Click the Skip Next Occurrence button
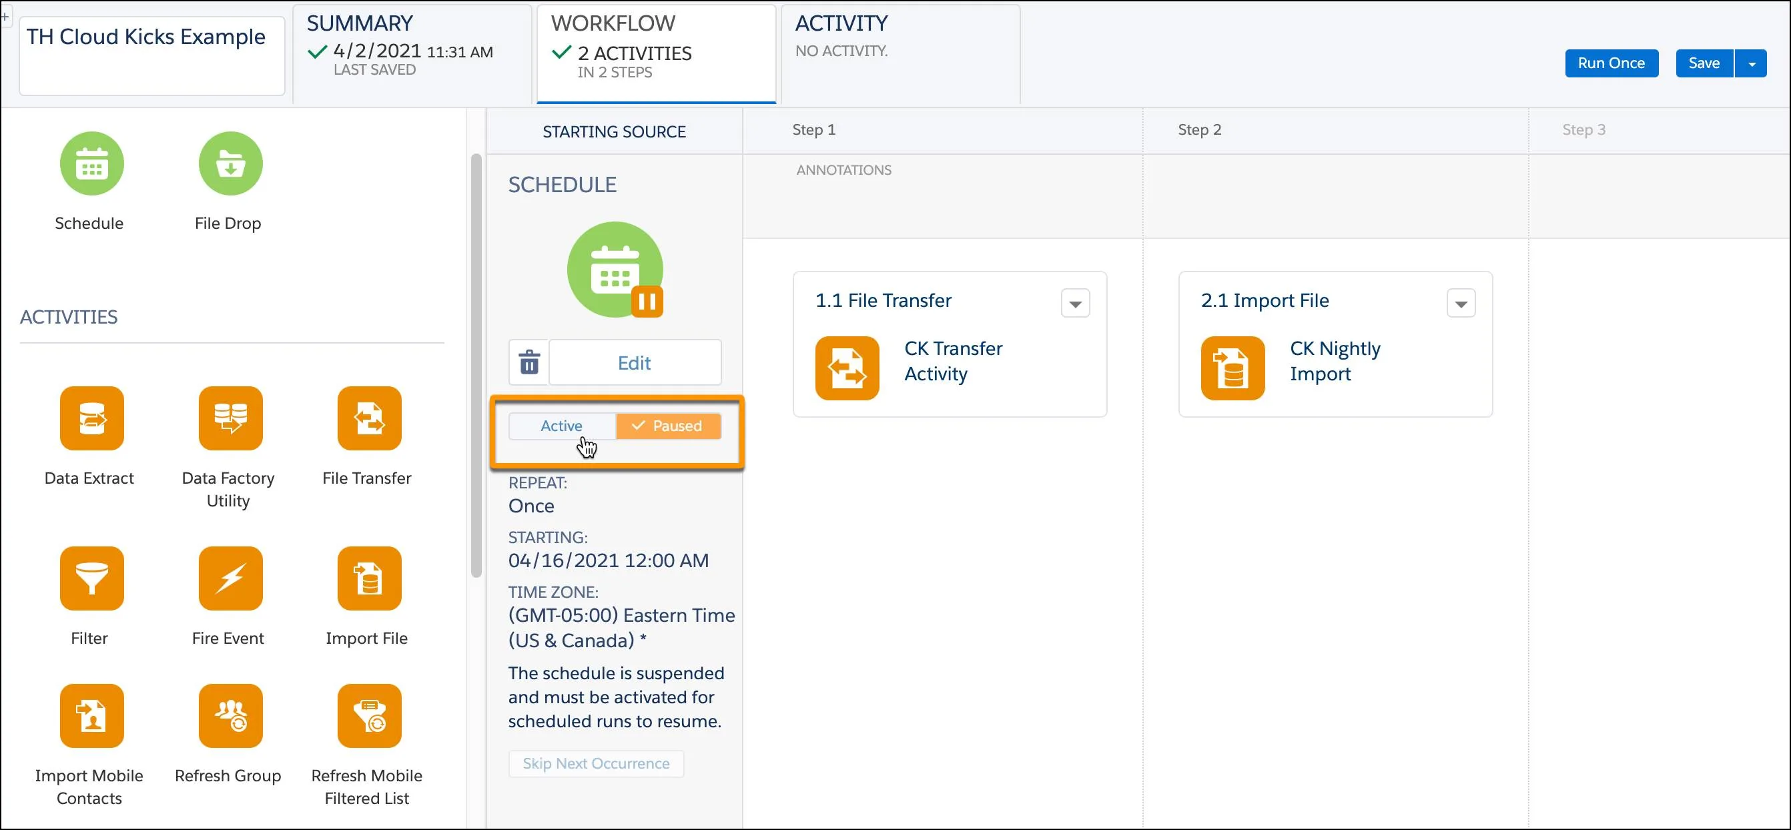Screen dimensions: 1791x830 pyautogui.click(x=595, y=763)
